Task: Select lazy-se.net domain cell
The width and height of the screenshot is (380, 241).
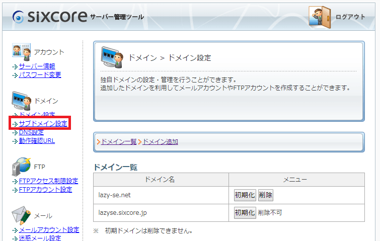Action: (x=161, y=195)
